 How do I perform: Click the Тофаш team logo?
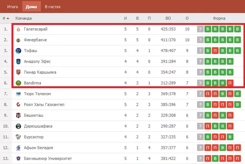click(x=18, y=51)
